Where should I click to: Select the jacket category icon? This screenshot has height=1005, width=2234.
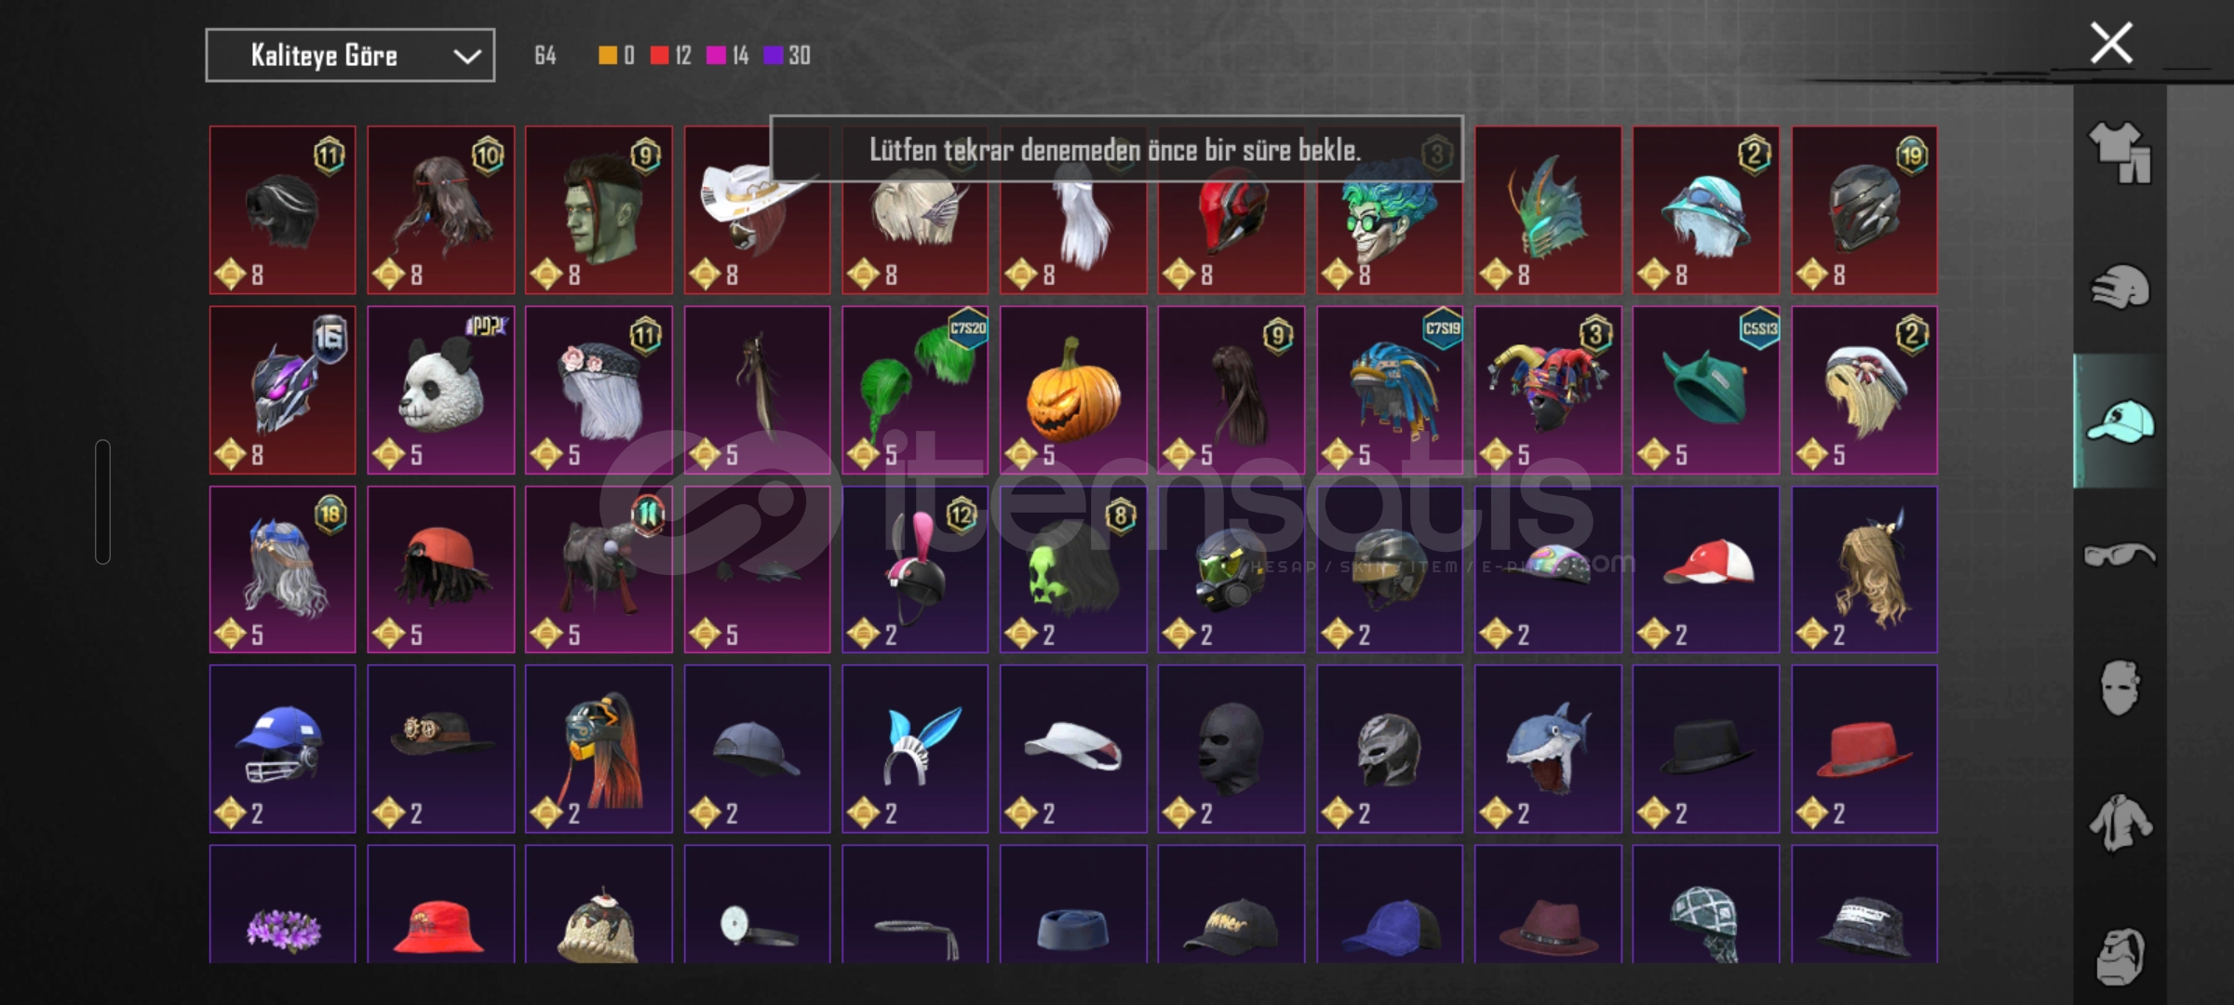(2120, 823)
